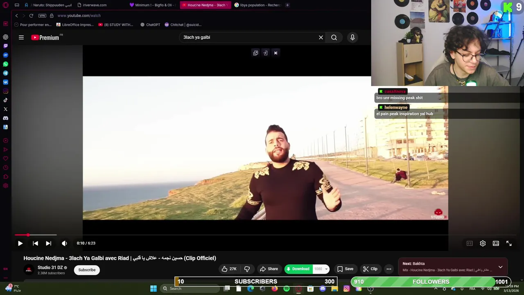The height and width of the screenshot is (295, 524).
Task: Click the Share button
Action: click(269, 269)
